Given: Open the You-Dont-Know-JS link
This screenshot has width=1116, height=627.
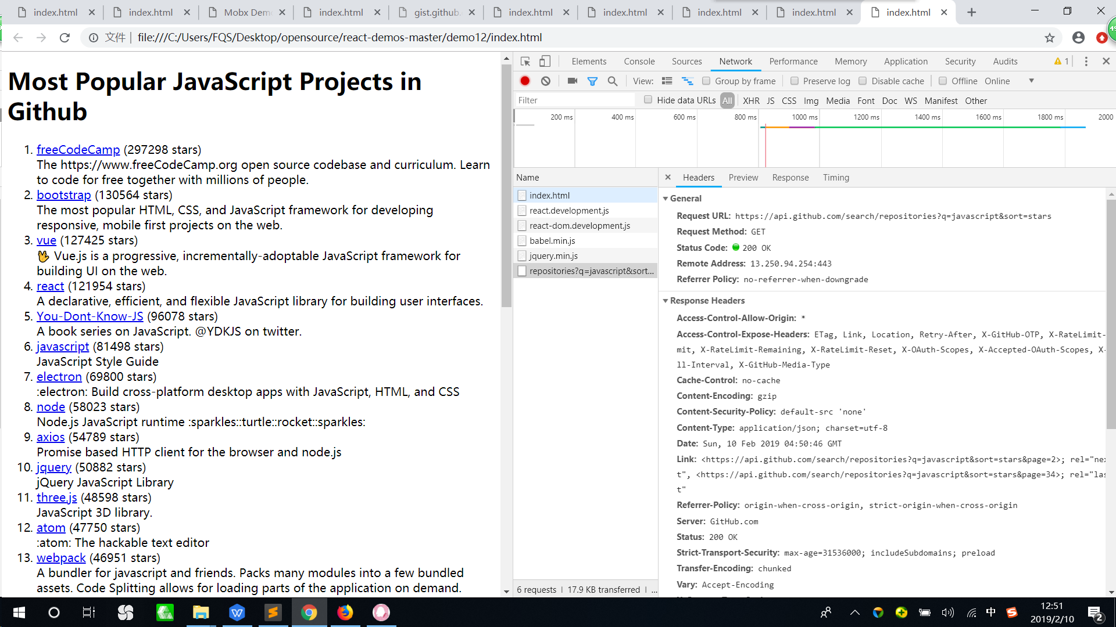Looking at the screenshot, I should pos(90,316).
